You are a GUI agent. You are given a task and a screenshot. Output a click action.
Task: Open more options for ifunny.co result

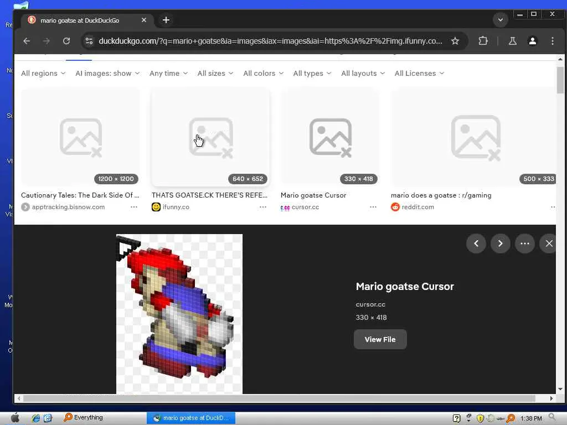(x=263, y=207)
